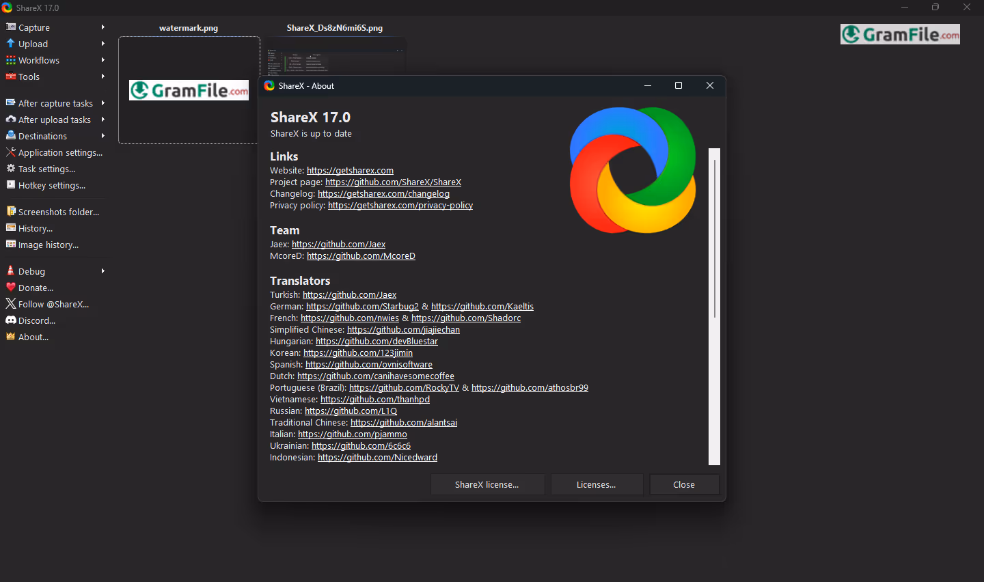Click the After capture tasks icon
The height and width of the screenshot is (582, 984).
[11, 102]
